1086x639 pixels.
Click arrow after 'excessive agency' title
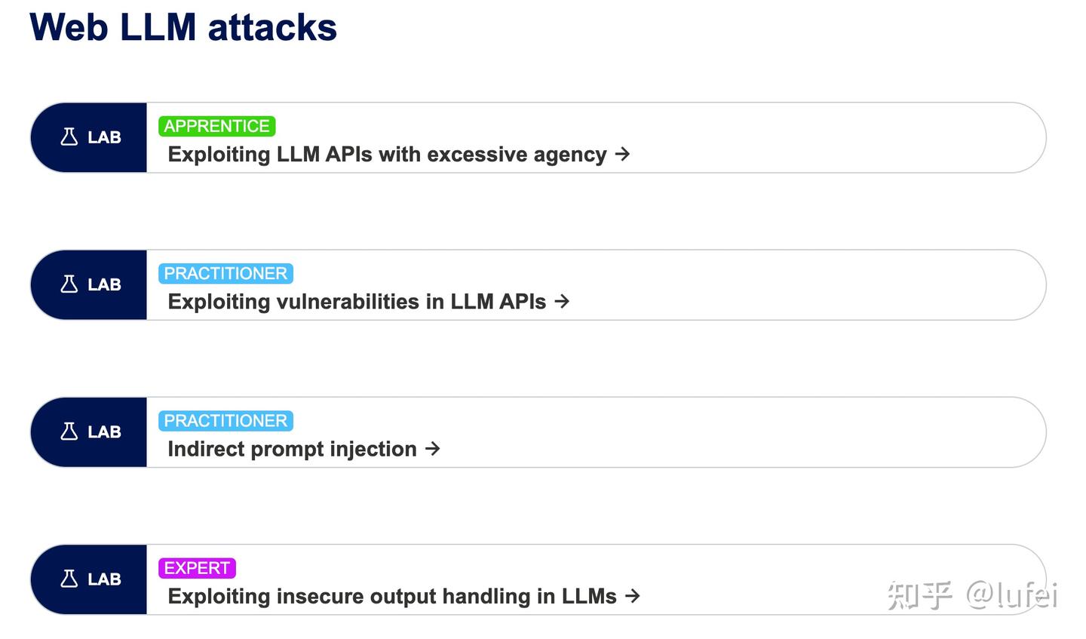[623, 154]
